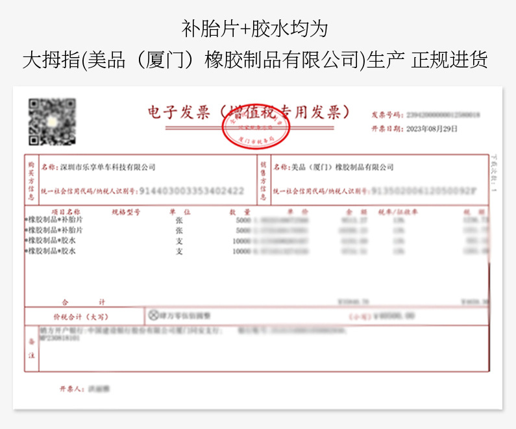Select seller name 美品（厦门）橡胶制品有限公司 in invoice
The width and height of the screenshot is (516, 429).
coord(343,167)
